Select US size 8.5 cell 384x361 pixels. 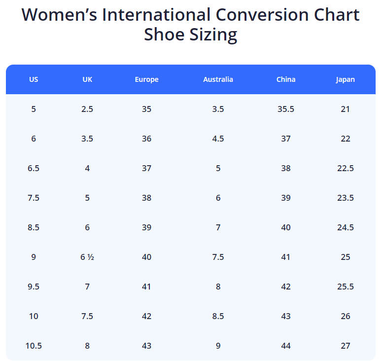[34, 227]
